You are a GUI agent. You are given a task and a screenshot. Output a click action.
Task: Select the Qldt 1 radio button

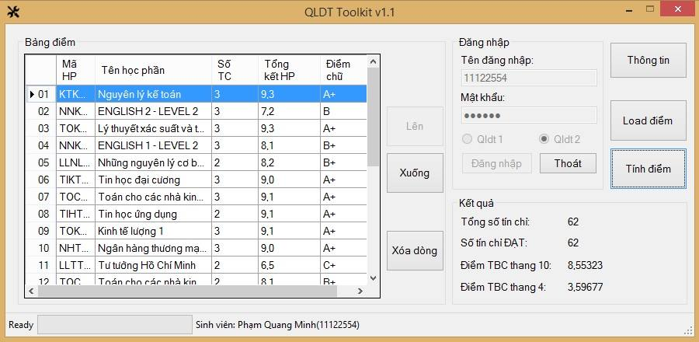[468, 139]
